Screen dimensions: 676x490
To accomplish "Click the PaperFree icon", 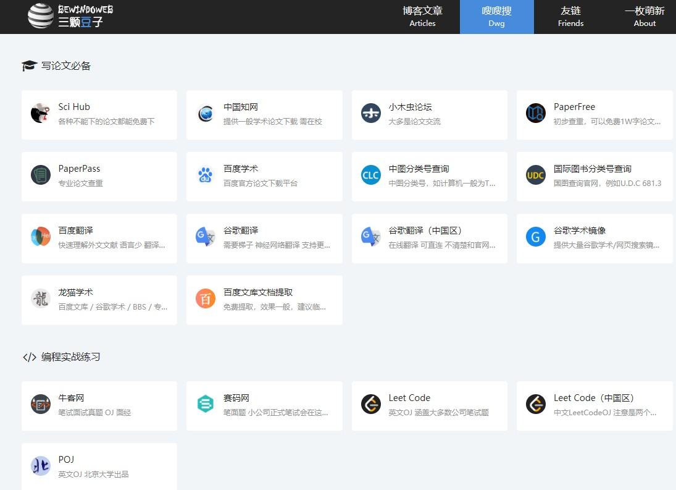I will 536,114.
